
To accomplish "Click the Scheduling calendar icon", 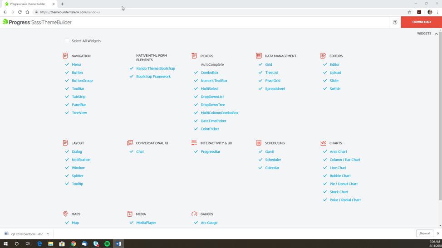I will tap(259, 143).
